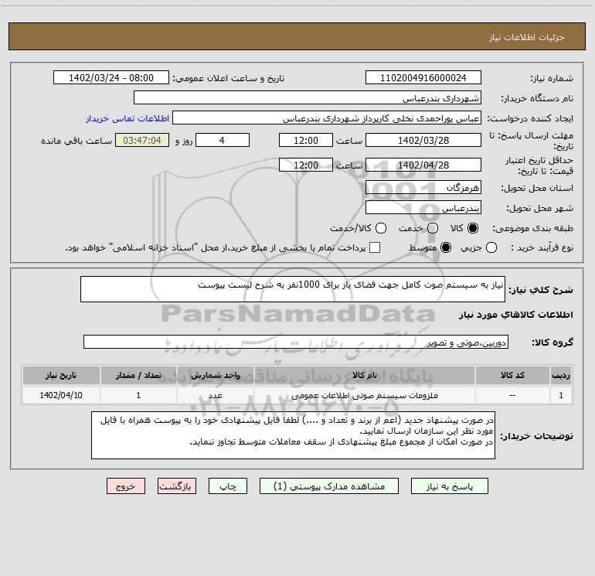This screenshot has height=576, width=595.
Task: Click the خروج exit button
Action: tap(126, 486)
